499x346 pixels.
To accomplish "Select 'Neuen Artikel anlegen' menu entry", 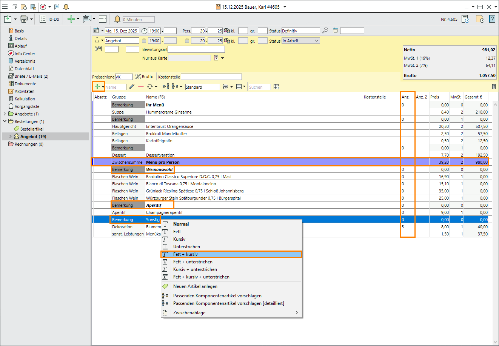I will [195, 286].
